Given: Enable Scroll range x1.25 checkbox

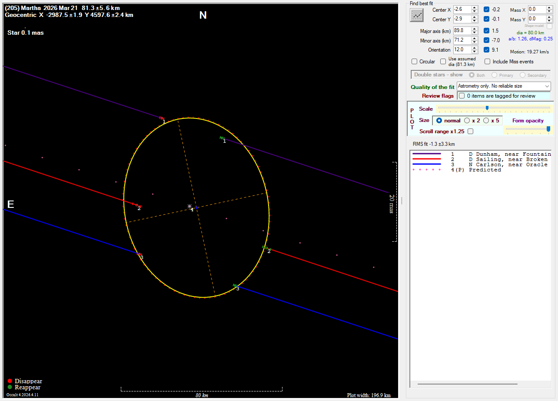Looking at the screenshot, I should point(470,131).
